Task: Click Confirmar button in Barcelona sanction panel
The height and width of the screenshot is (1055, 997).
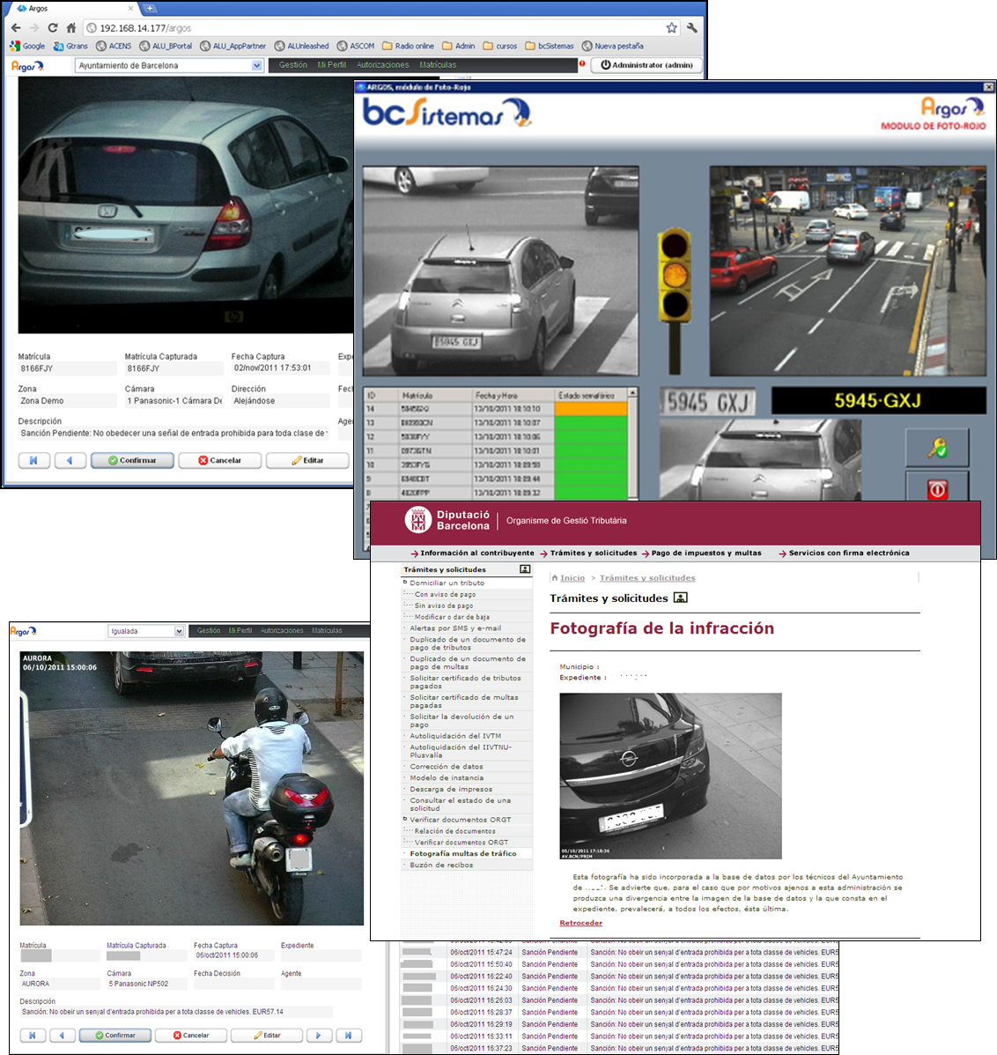Action: (132, 460)
